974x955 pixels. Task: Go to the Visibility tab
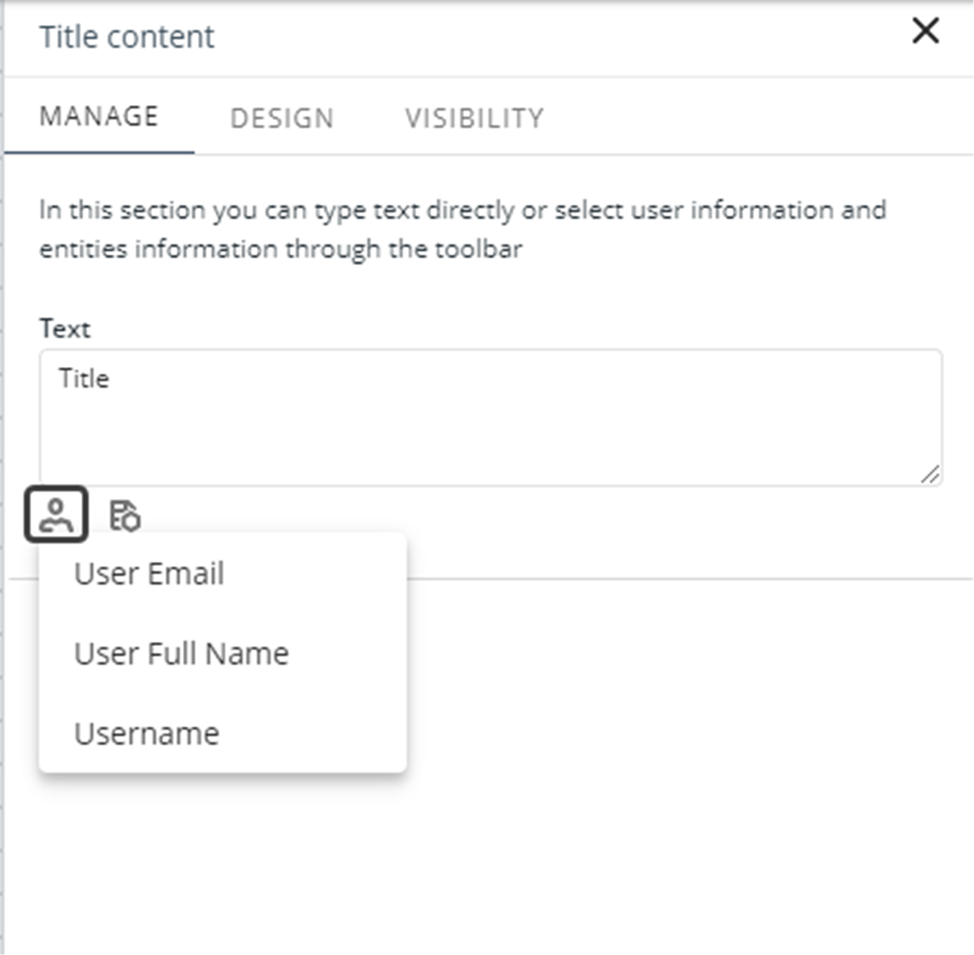(474, 118)
